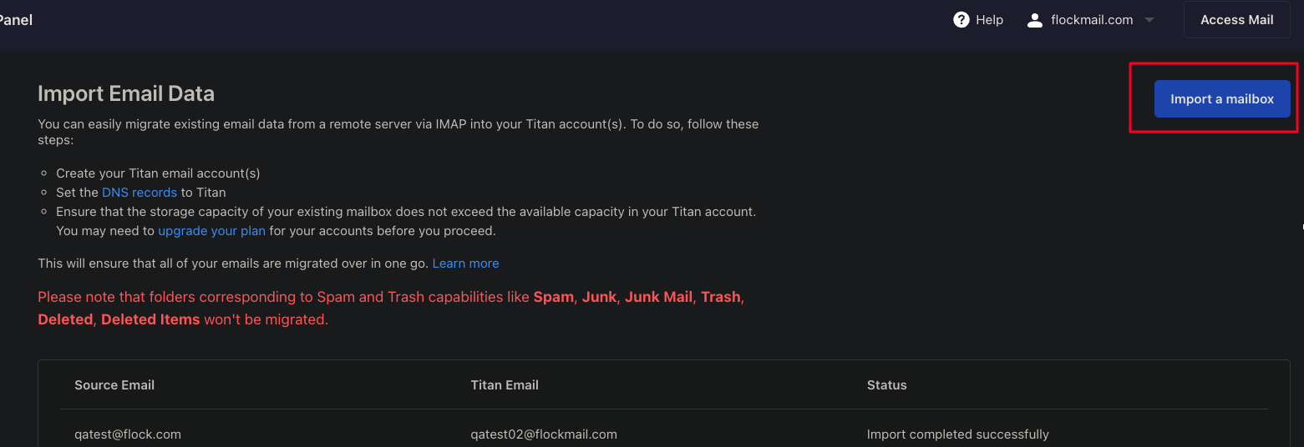Screen dimensions: 1304x447
Task: Select the qatest@flock.com source email cell
Action: point(128,434)
